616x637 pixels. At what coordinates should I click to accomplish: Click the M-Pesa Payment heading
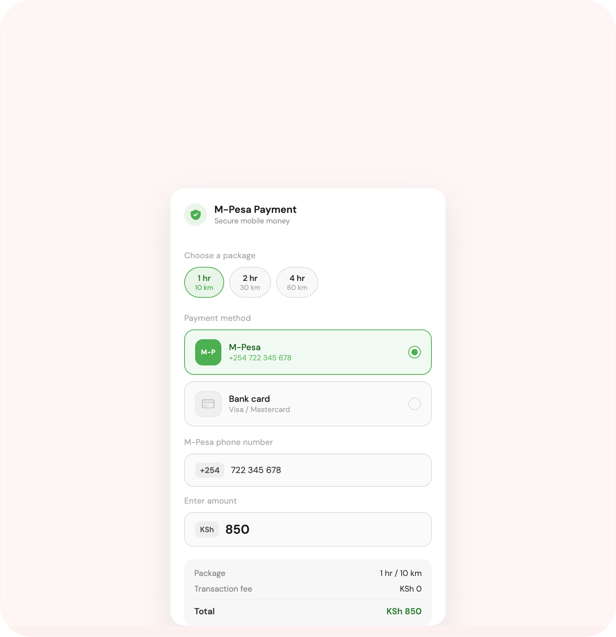click(255, 209)
